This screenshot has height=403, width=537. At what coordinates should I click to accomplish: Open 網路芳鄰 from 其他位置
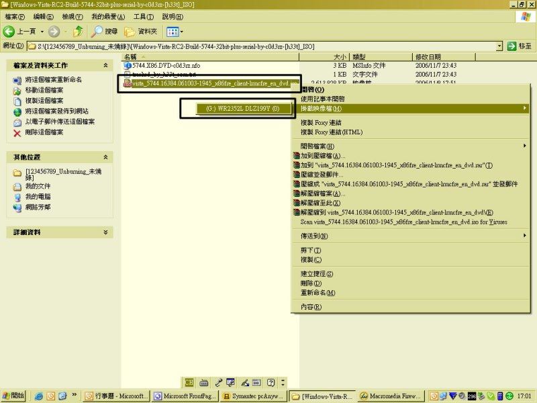[38, 207]
